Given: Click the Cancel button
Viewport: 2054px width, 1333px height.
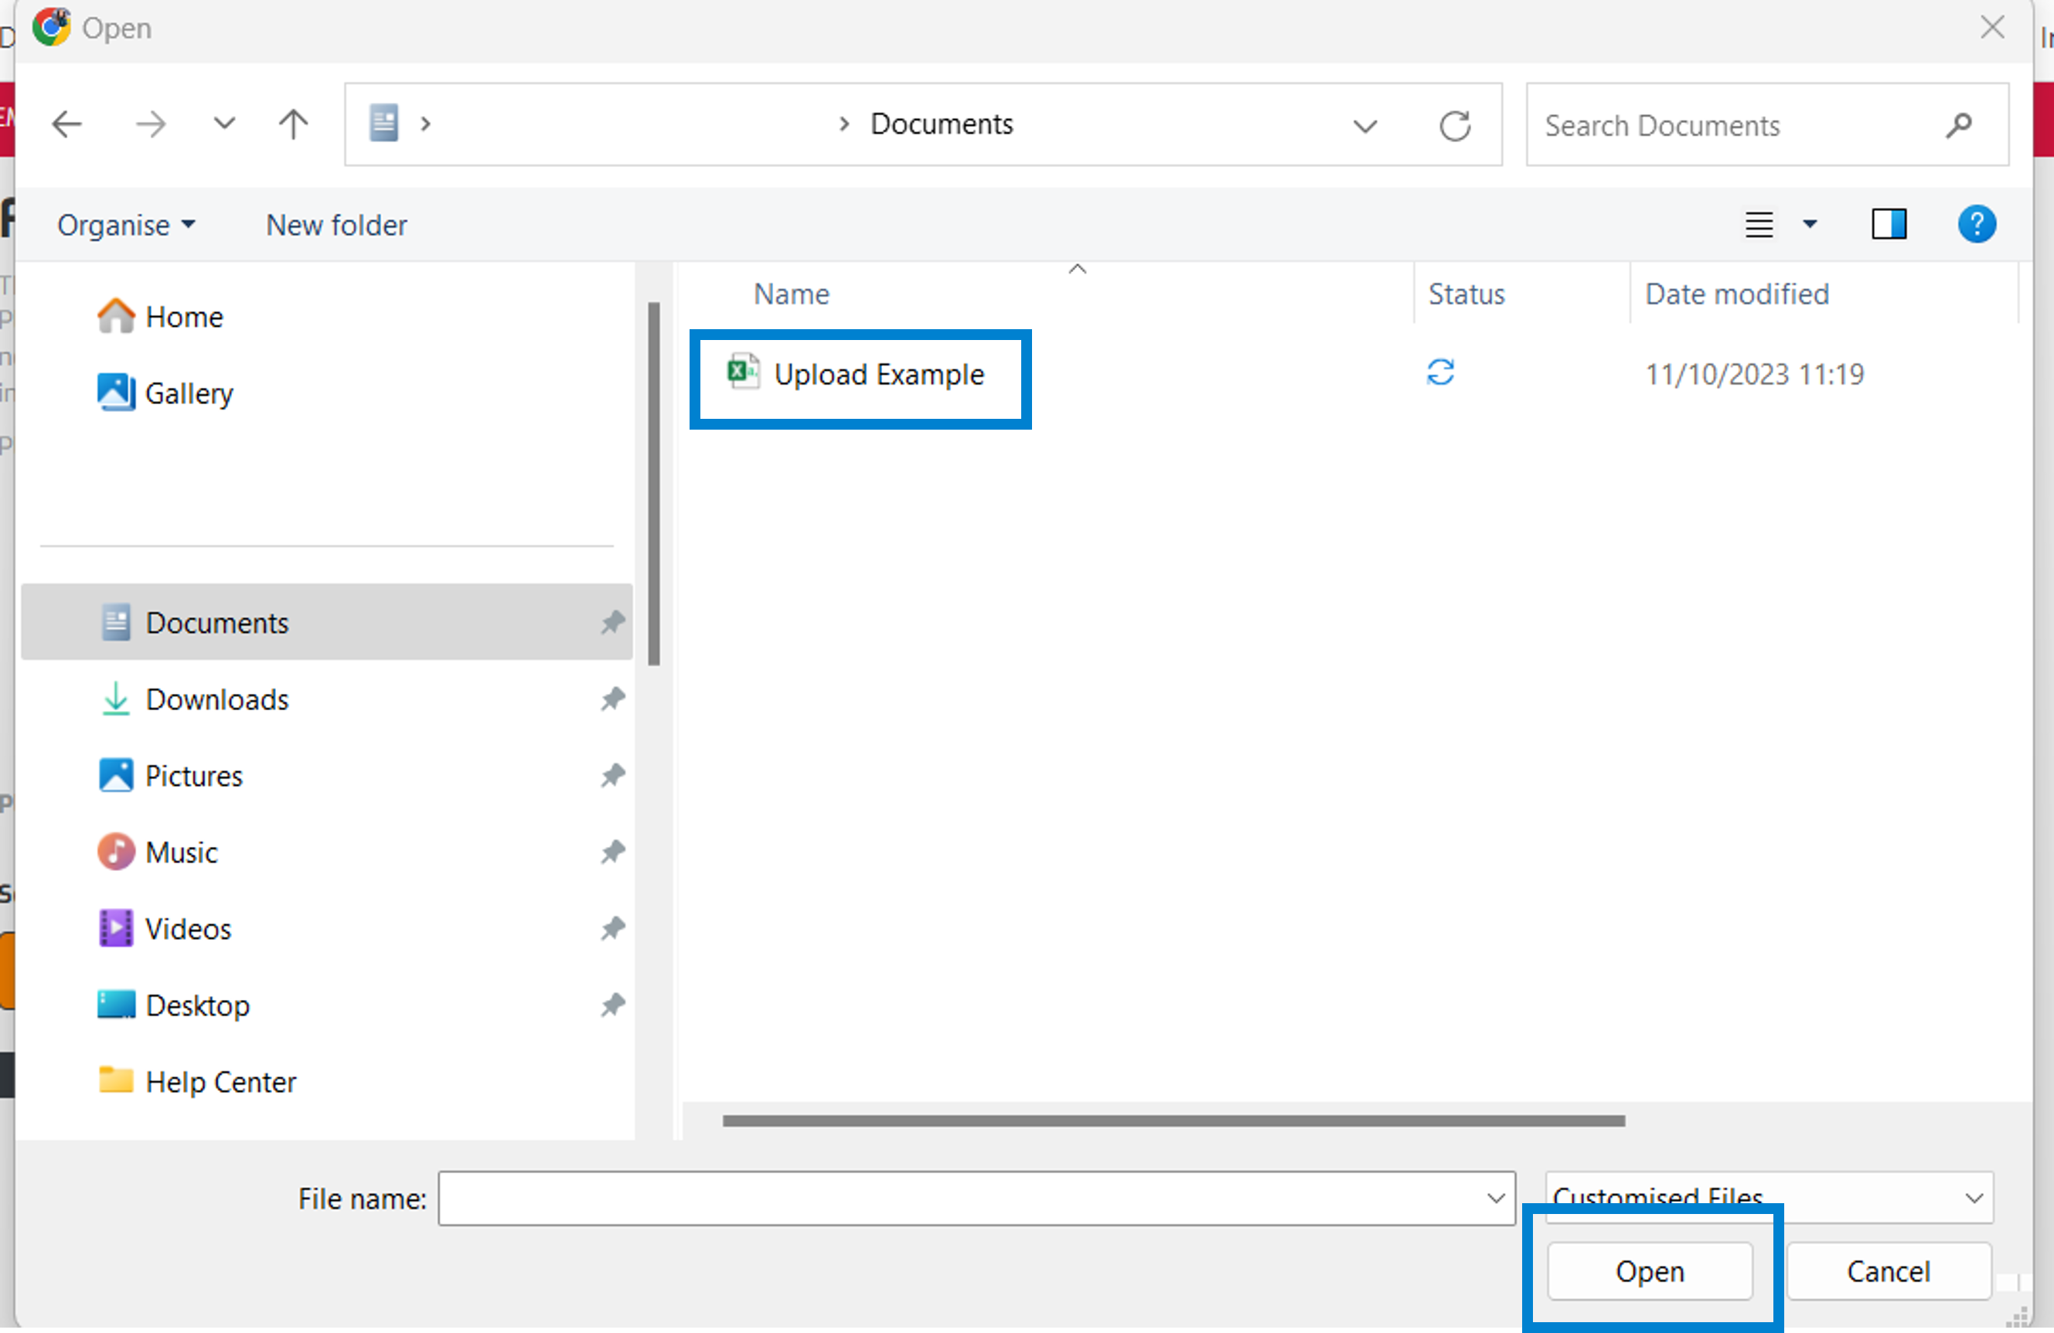Looking at the screenshot, I should [x=1889, y=1272].
